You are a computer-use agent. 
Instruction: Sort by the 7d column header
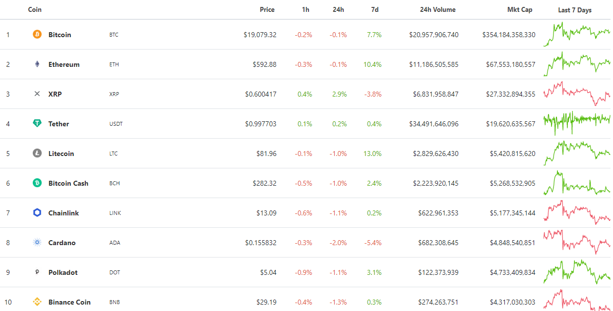click(375, 10)
